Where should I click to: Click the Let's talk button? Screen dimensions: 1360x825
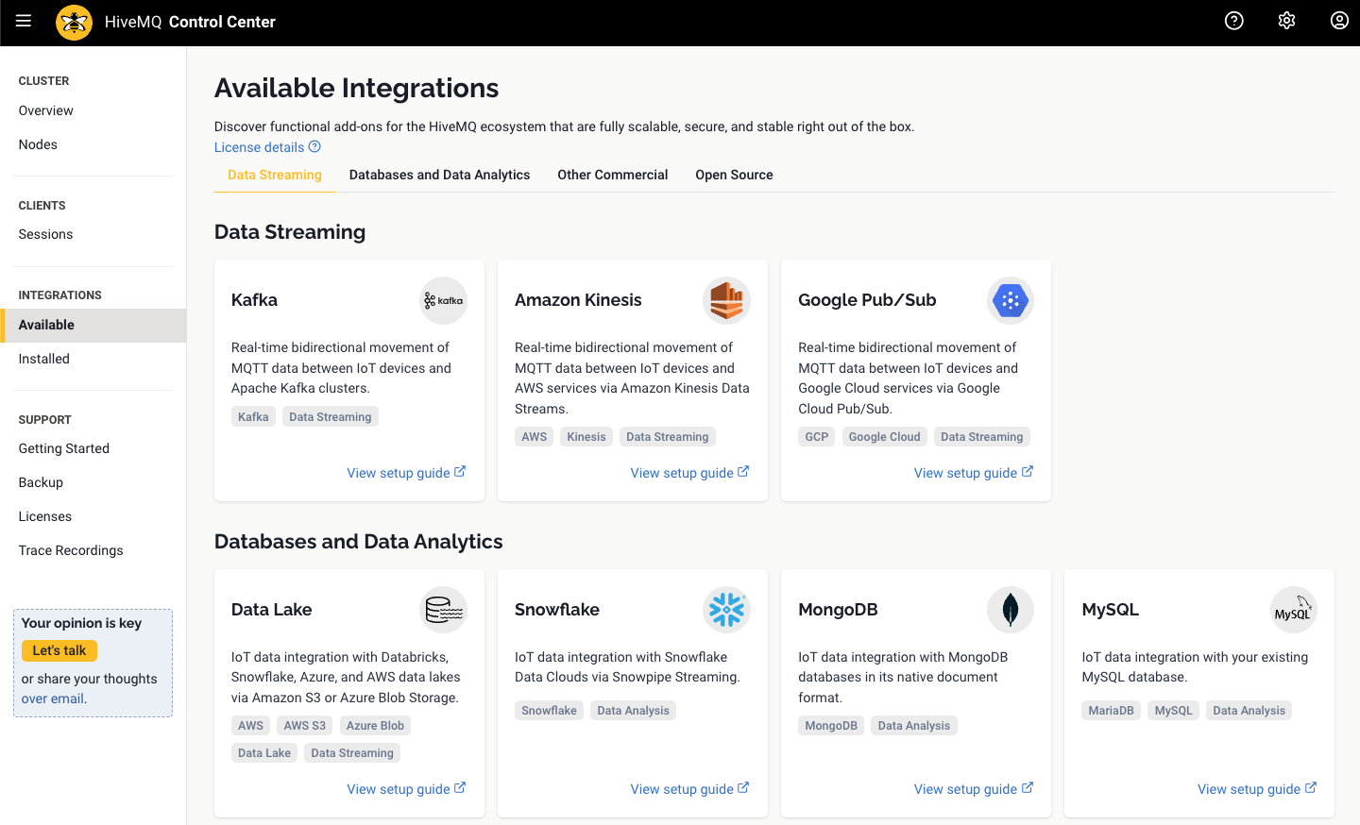pos(59,650)
